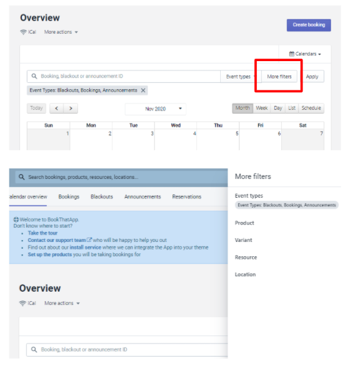Select the List calendar view
348x366 pixels.
(x=292, y=108)
